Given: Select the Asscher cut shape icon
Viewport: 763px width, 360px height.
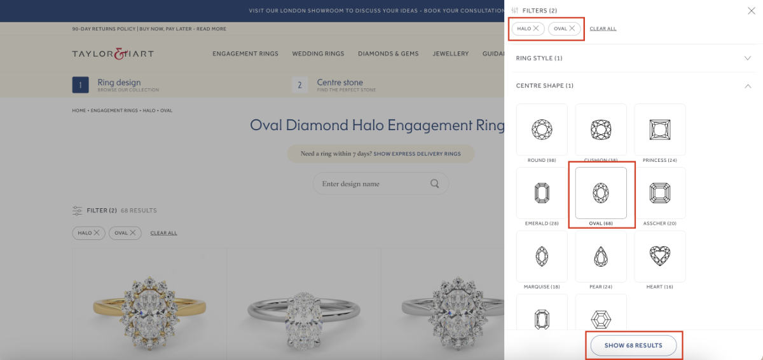Looking at the screenshot, I should 659,193.
